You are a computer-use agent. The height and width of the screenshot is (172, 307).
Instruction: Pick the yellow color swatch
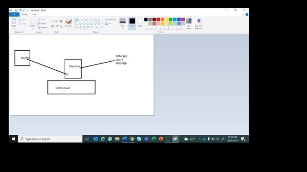pyautogui.click(x=166, y=20)
